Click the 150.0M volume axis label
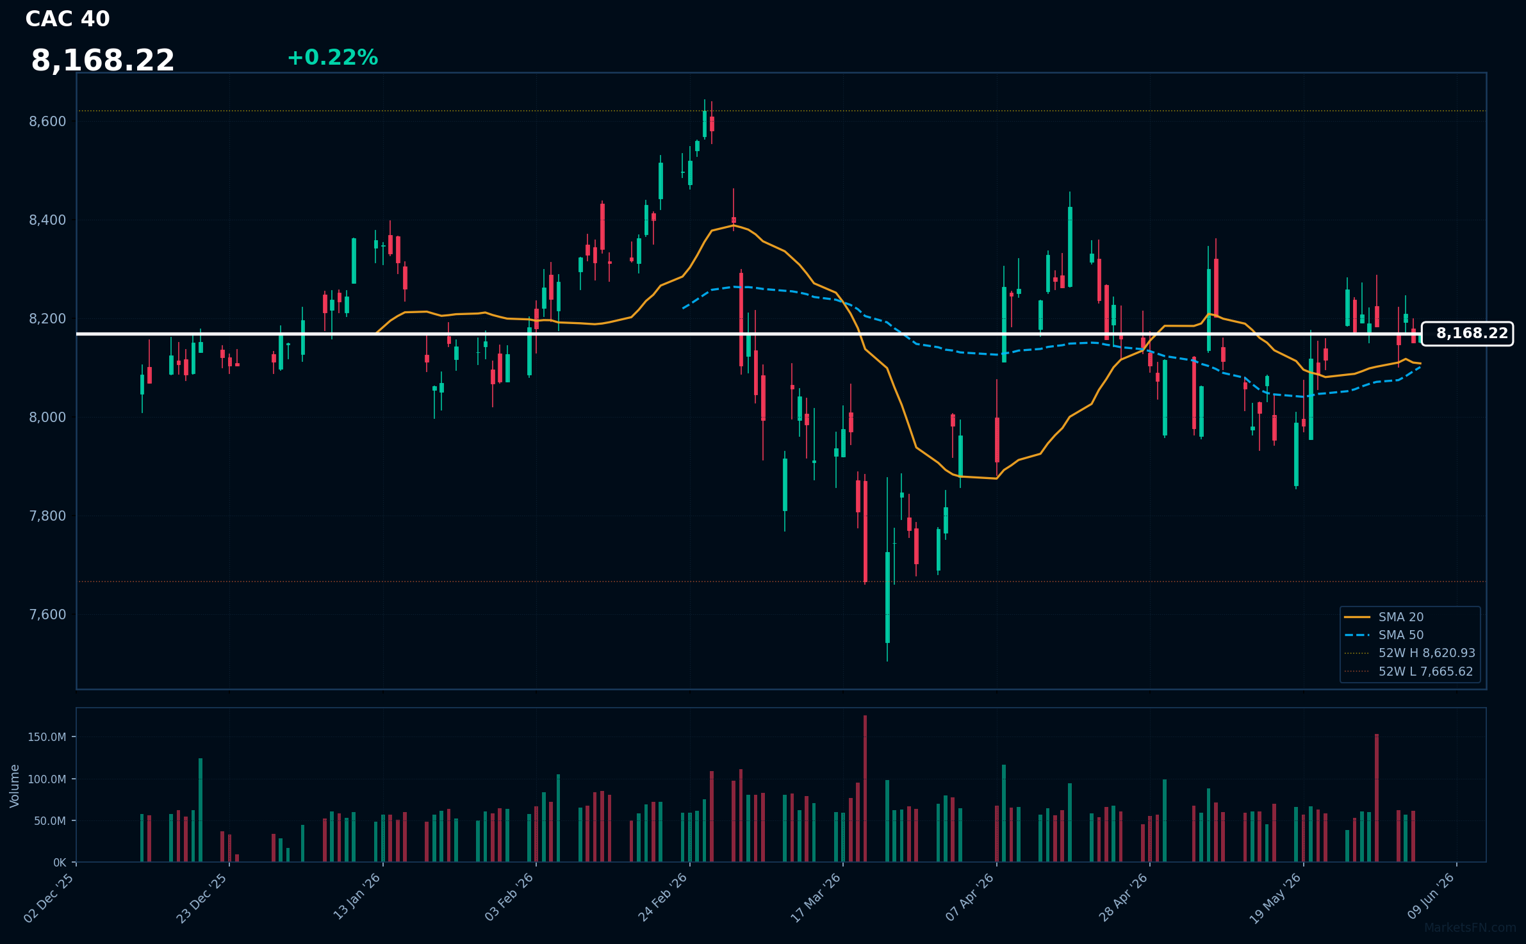 (x=47, y=737)
